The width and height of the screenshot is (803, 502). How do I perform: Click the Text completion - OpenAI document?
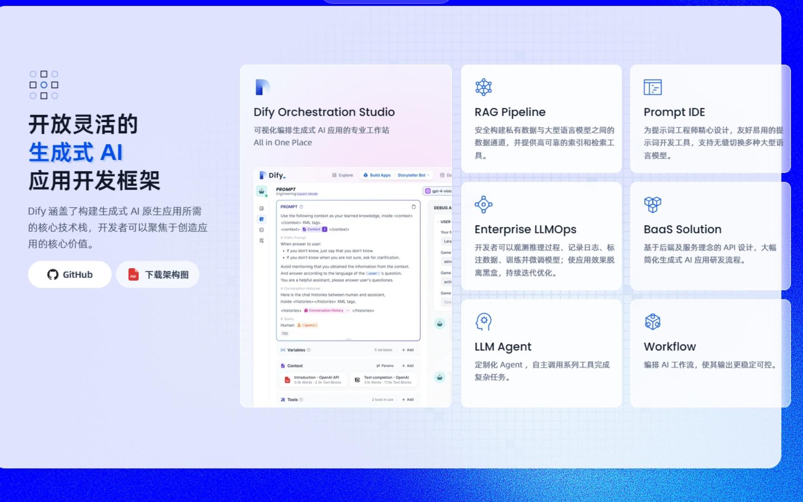pyautogui.click(x=383, y=380)
